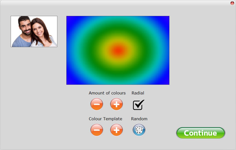Click the 'Amount of colours' label
This screenshot has height=150, width=236.
[x=107, y=93]
